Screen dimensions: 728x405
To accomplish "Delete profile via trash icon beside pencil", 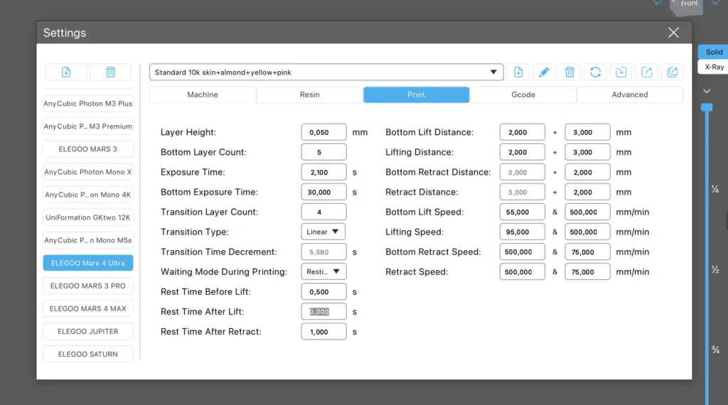I will click(569, 72).
